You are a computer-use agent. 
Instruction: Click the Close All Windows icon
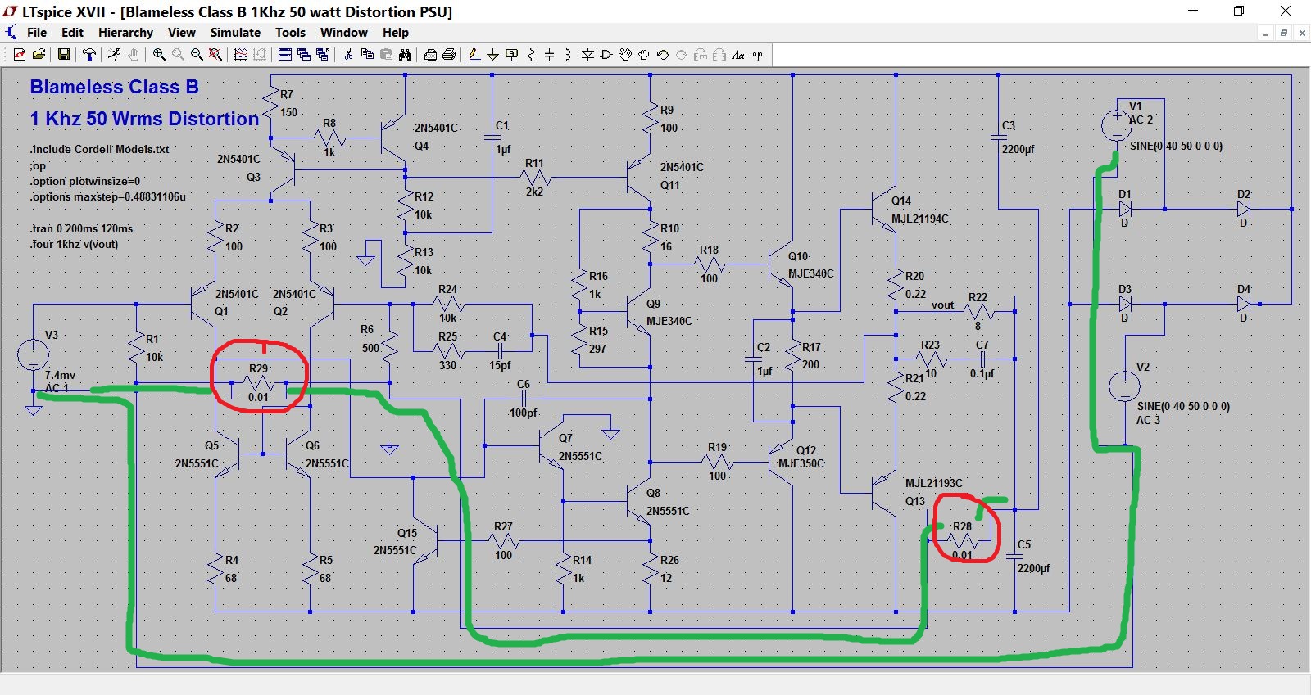[x=323, y=55]
